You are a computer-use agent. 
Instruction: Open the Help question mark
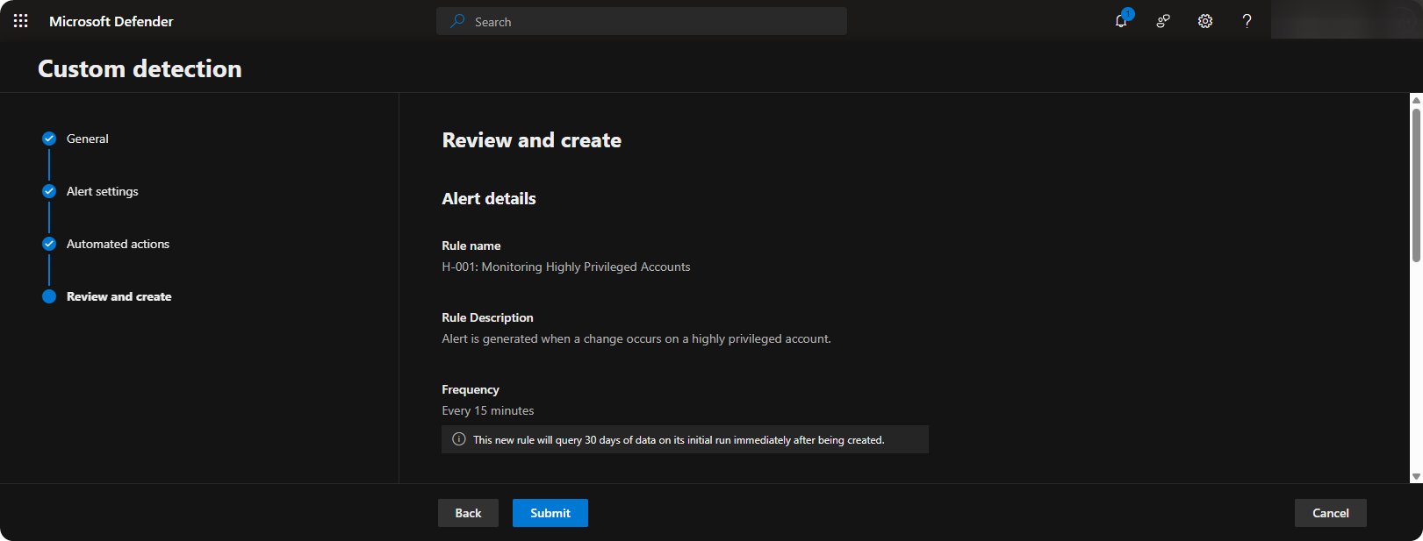pyautogui.click(x=1247, y=21)
